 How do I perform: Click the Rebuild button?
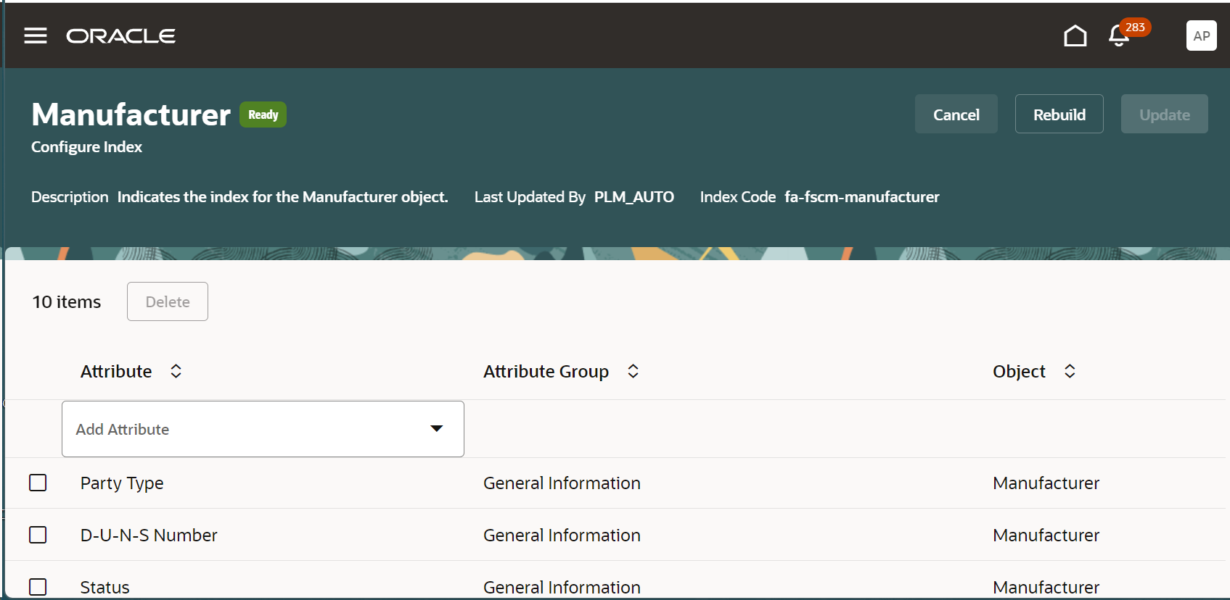1059,114
